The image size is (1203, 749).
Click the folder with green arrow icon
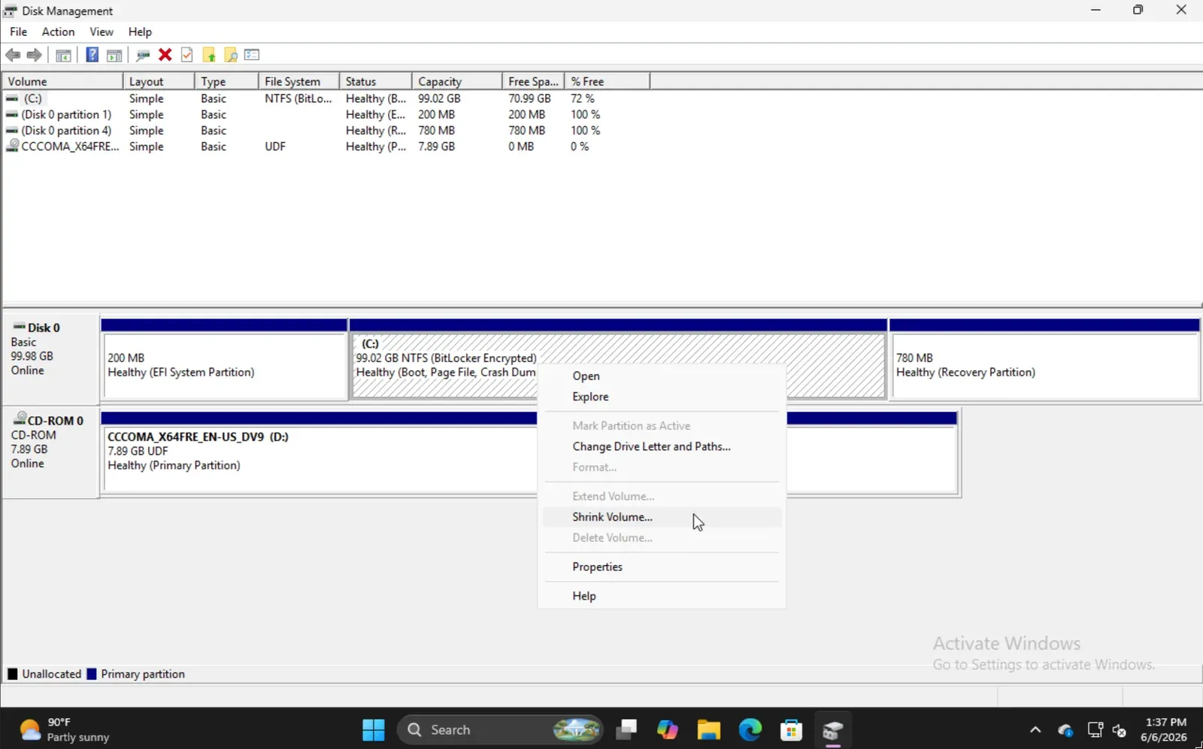point(209,55)
